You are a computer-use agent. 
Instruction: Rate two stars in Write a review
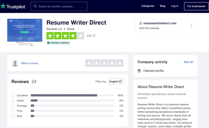(x=97, y=63)
